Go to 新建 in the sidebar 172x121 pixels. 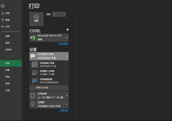[x=7, y=20]
